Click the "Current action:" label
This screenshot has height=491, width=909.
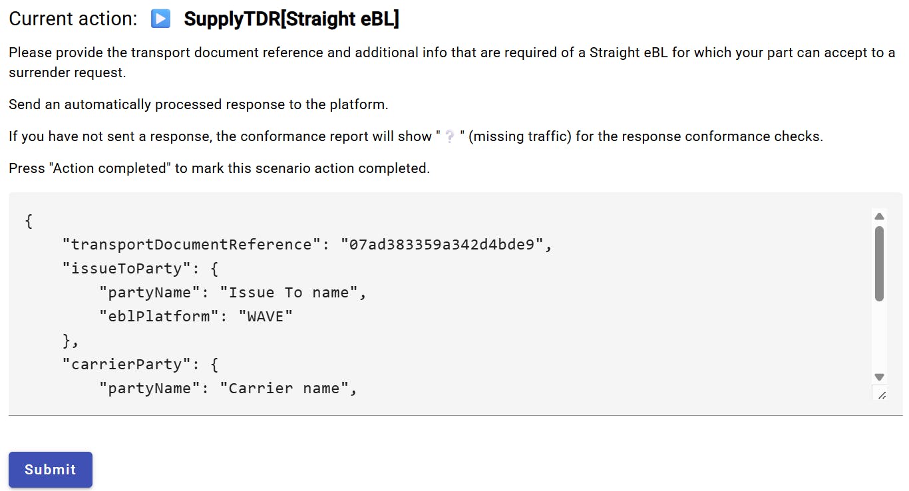[73, 19]
